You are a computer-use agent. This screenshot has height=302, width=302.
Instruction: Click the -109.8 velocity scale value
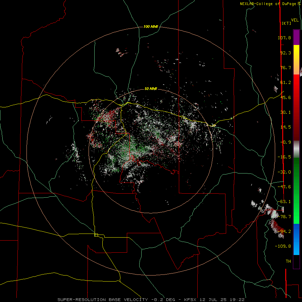click(283, 246)
